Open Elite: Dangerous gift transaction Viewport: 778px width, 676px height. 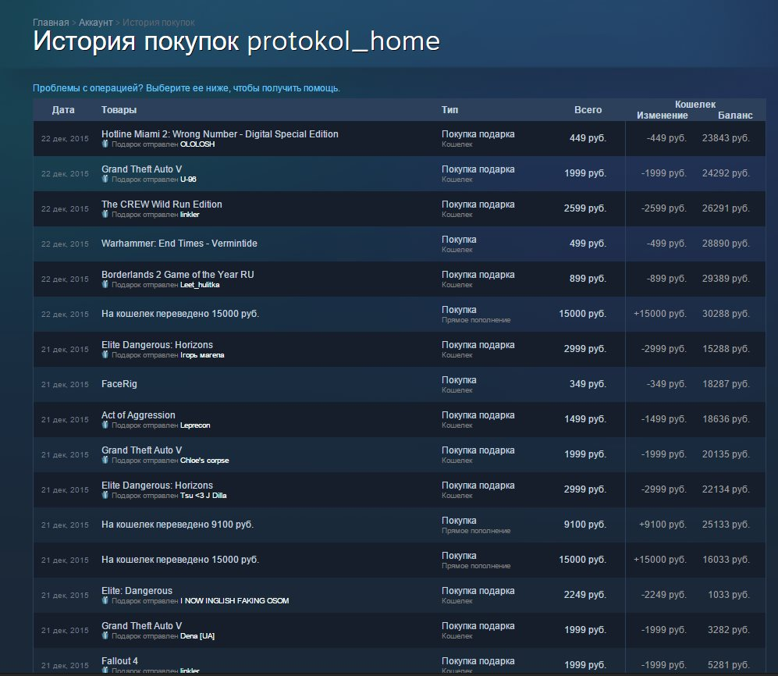[399, 595]
